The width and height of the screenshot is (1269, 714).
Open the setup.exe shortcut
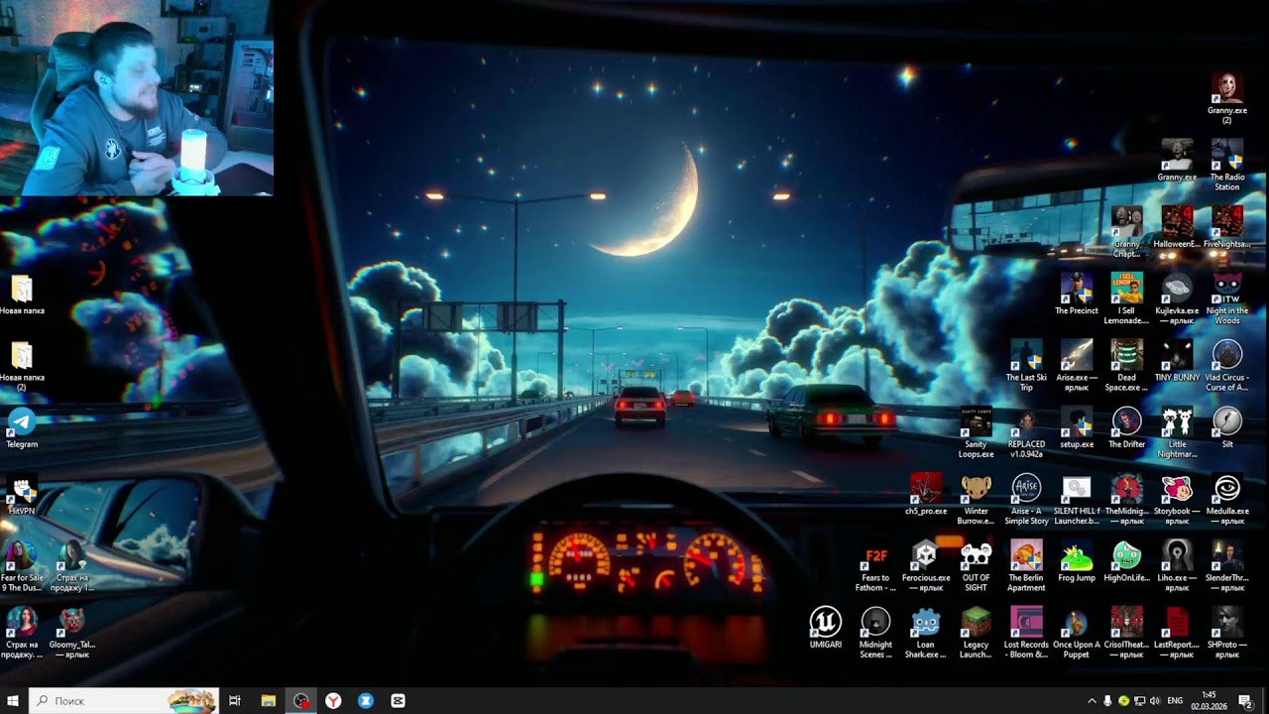coord(1076,427)
